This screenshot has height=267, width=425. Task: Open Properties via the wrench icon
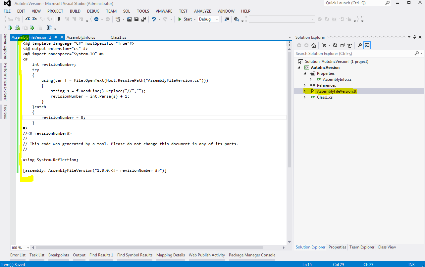point(360,45)
